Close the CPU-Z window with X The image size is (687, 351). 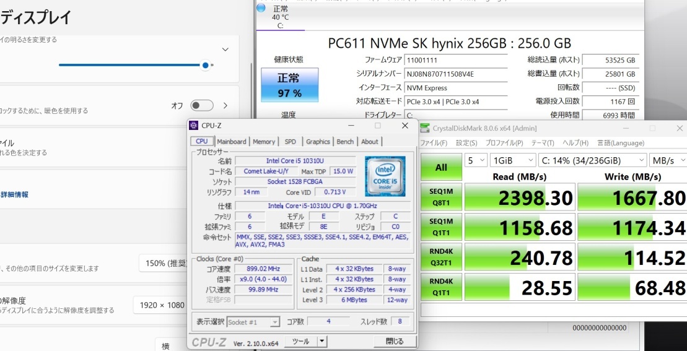pos(405,126)
